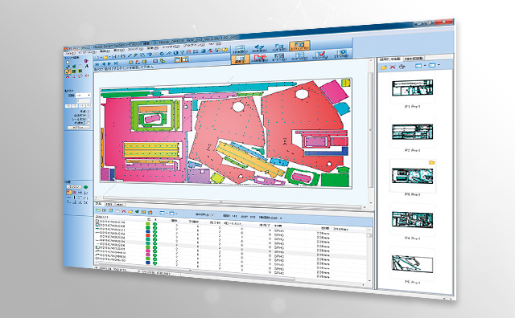Screen dimensions: 515x318
Task: Toggle fourth checkbox in left placement options
Action: [89, 123]
